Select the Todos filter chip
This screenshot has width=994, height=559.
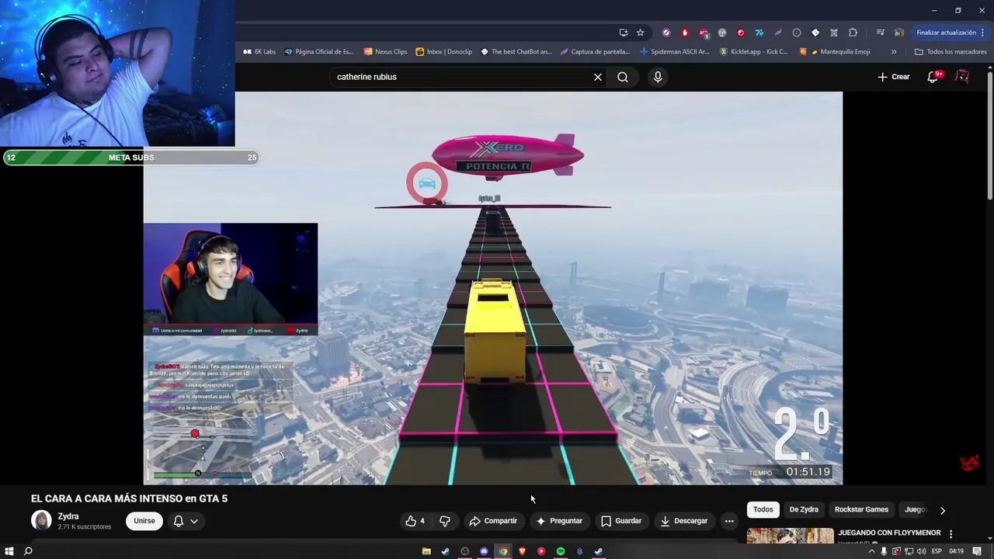coord(763,509)
